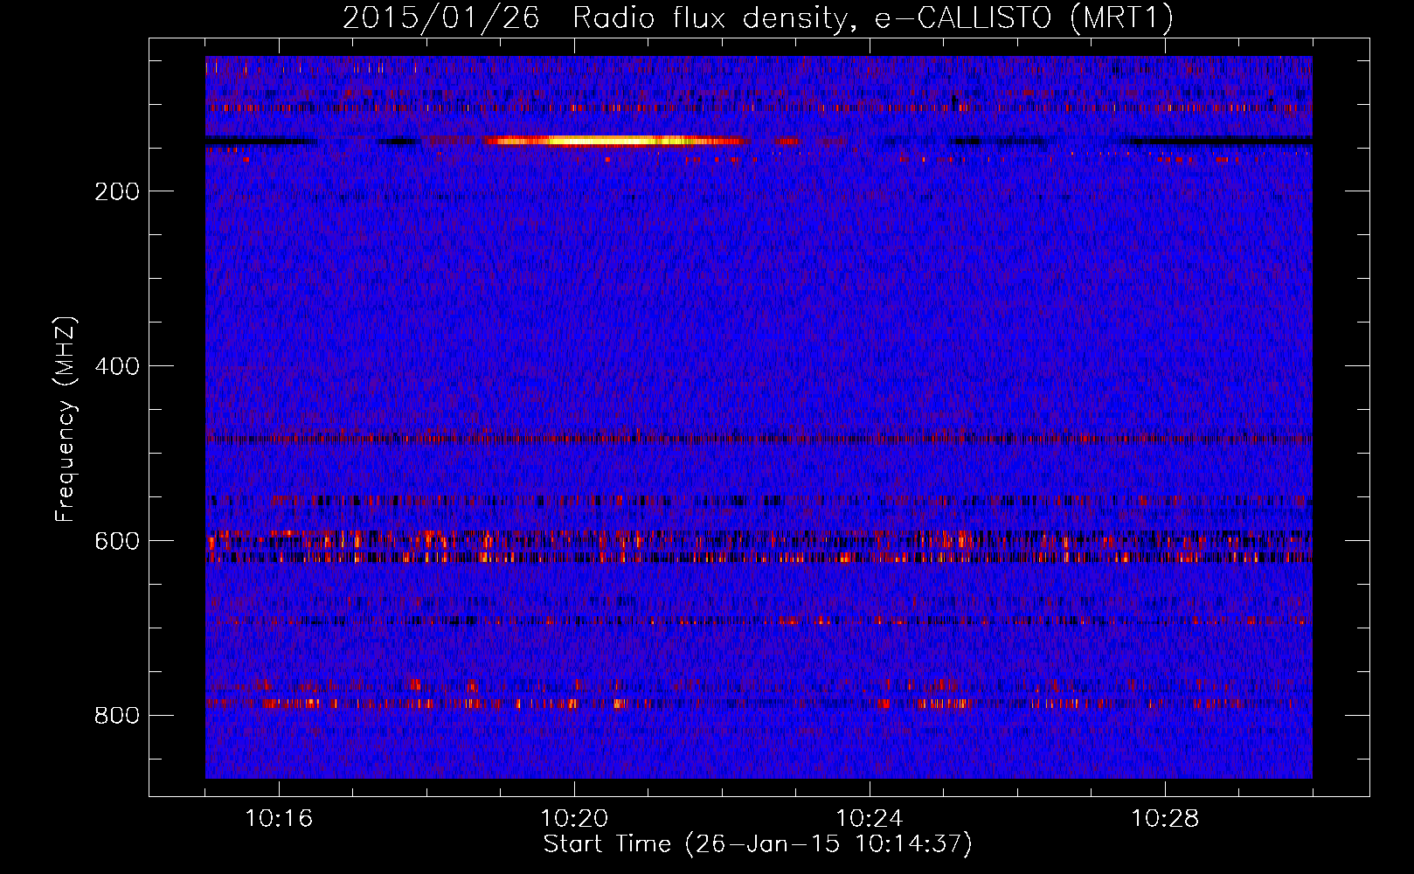Click the '400' frequency tick label
This screenshot has width=1414, height=874.
[x=117, y=366]
